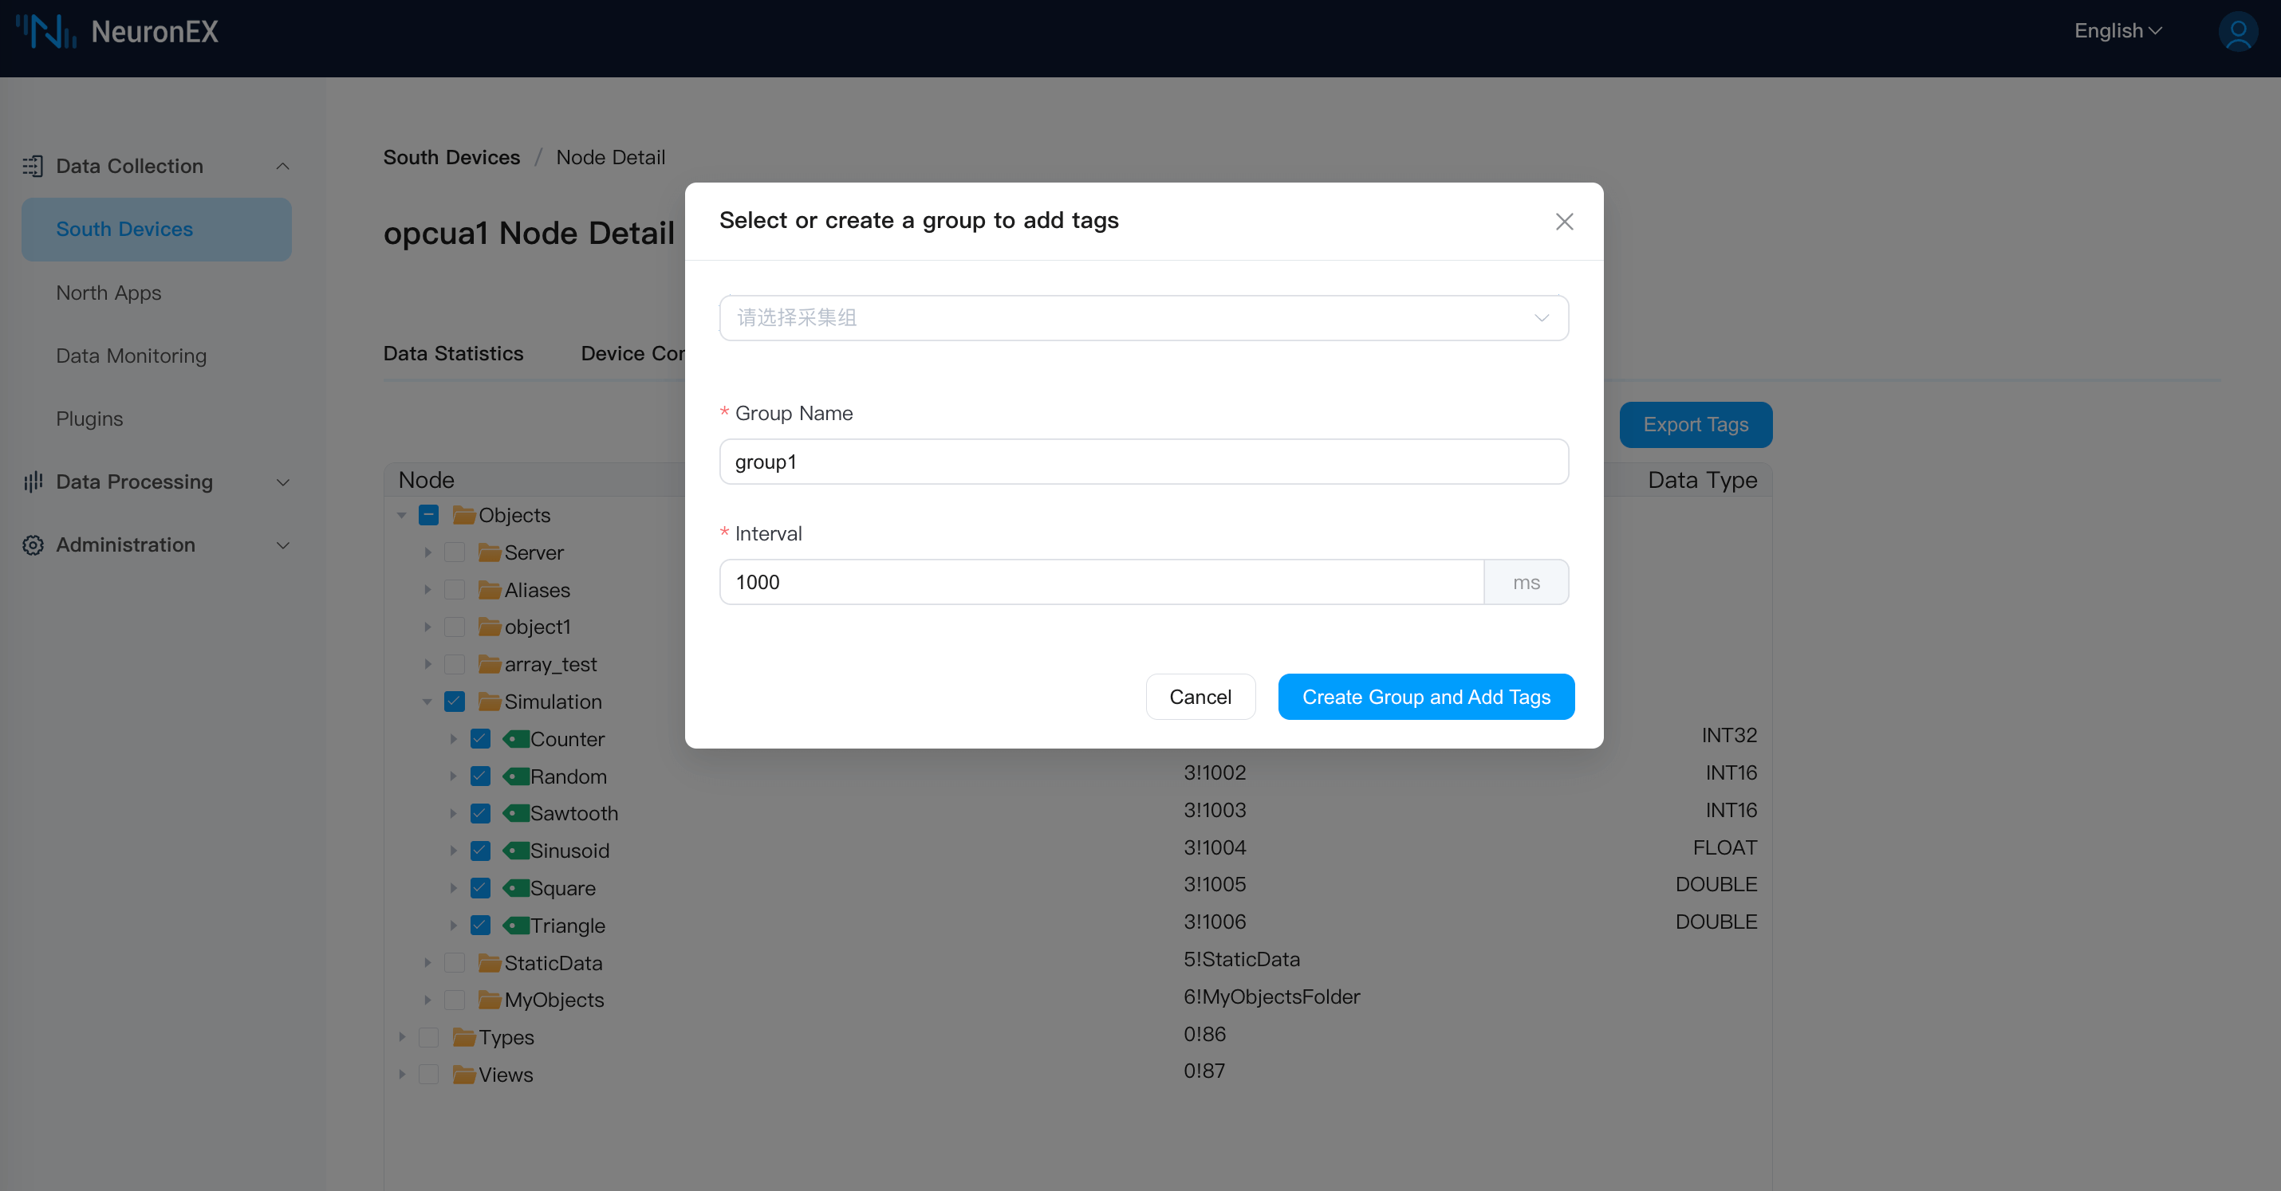Click the Objects folder icon
Viewport: 2281px width, 1191px height.
point(463,515)
